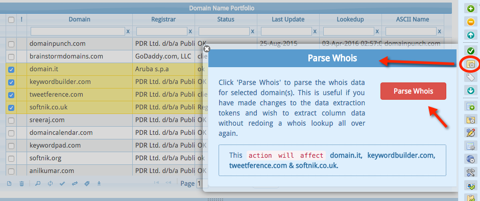
Task: Click the crossed tools sidebar icon
Action: tap(470, 172)
